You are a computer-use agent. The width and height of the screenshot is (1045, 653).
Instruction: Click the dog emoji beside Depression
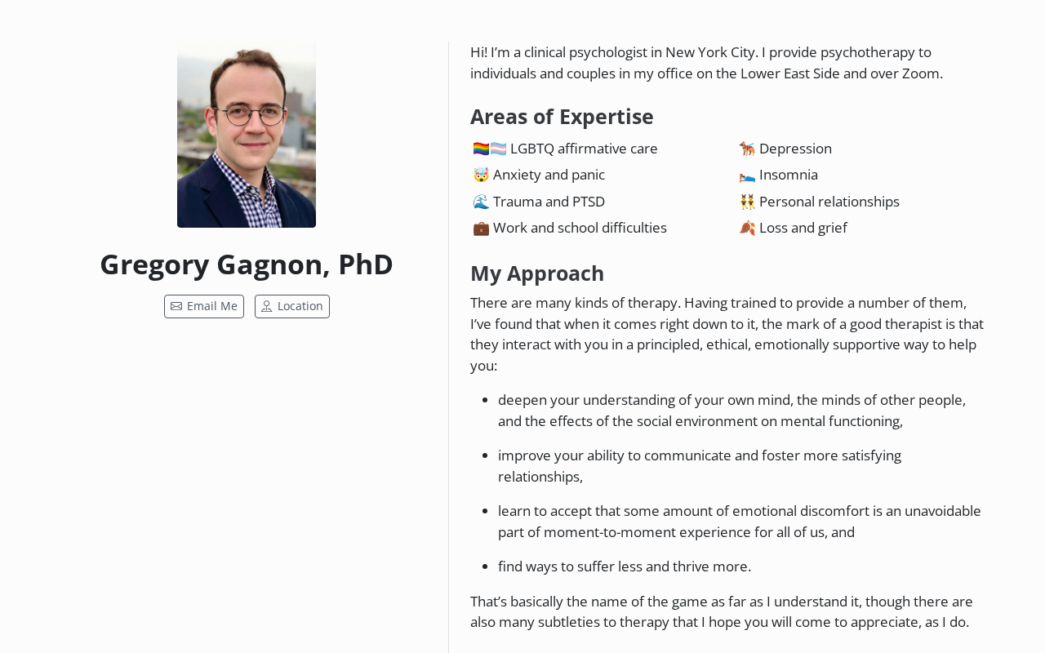click(x=747, y=149)
